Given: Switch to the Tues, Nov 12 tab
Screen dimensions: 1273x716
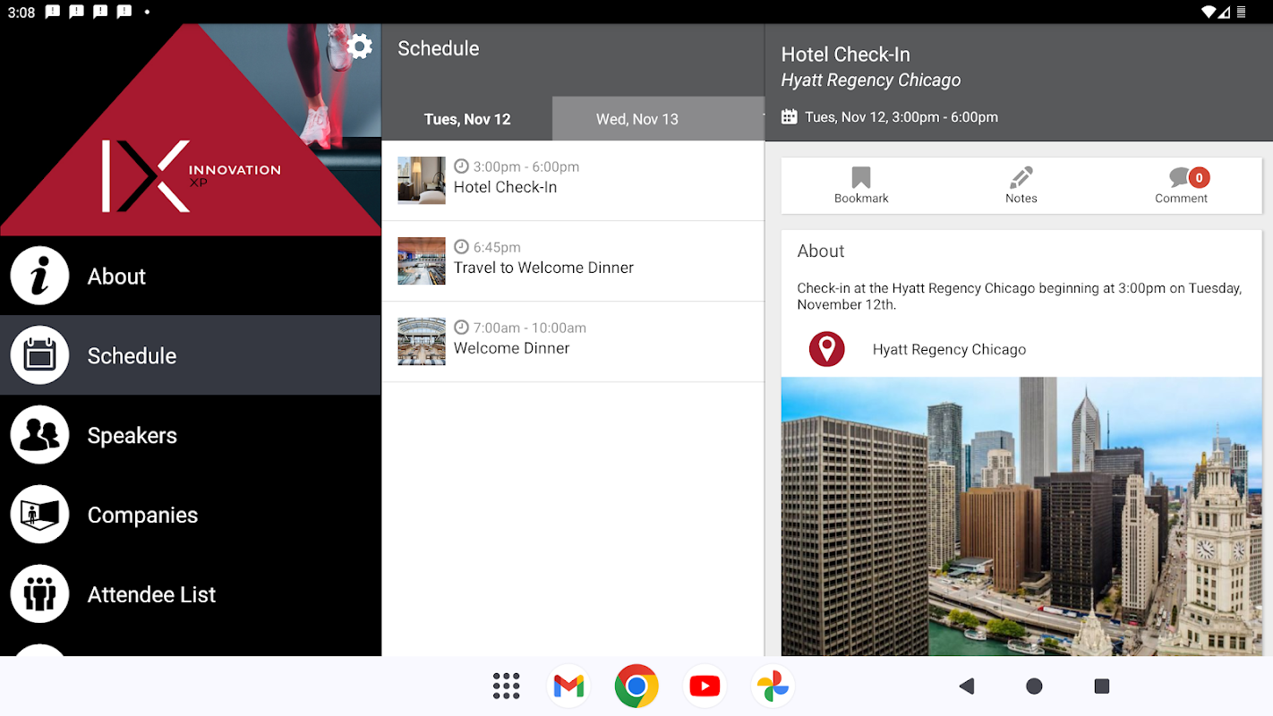Looking at the screenshot, I should pyautogui.click(x=467, y=119).
